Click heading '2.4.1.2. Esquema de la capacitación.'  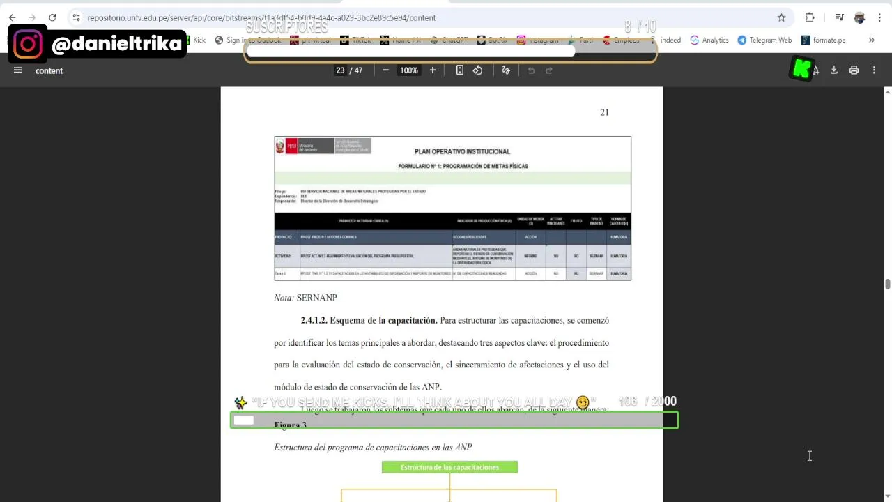[x=369, y=321]
